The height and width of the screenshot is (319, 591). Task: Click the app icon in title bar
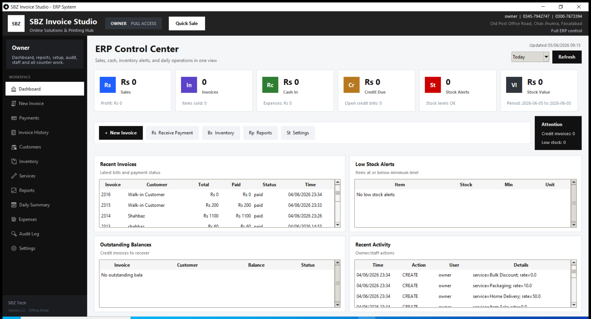coord(6,7)
